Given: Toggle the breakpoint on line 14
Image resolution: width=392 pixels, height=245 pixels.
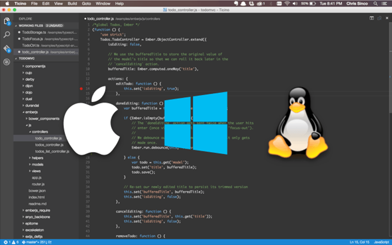Looking at the screenshot, I should [x=81, y=88].
